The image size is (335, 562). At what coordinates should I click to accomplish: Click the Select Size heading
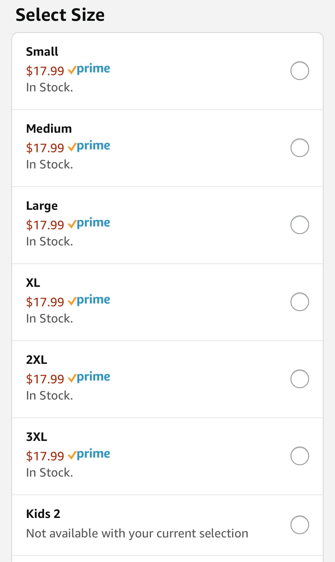tap(60, 15)
